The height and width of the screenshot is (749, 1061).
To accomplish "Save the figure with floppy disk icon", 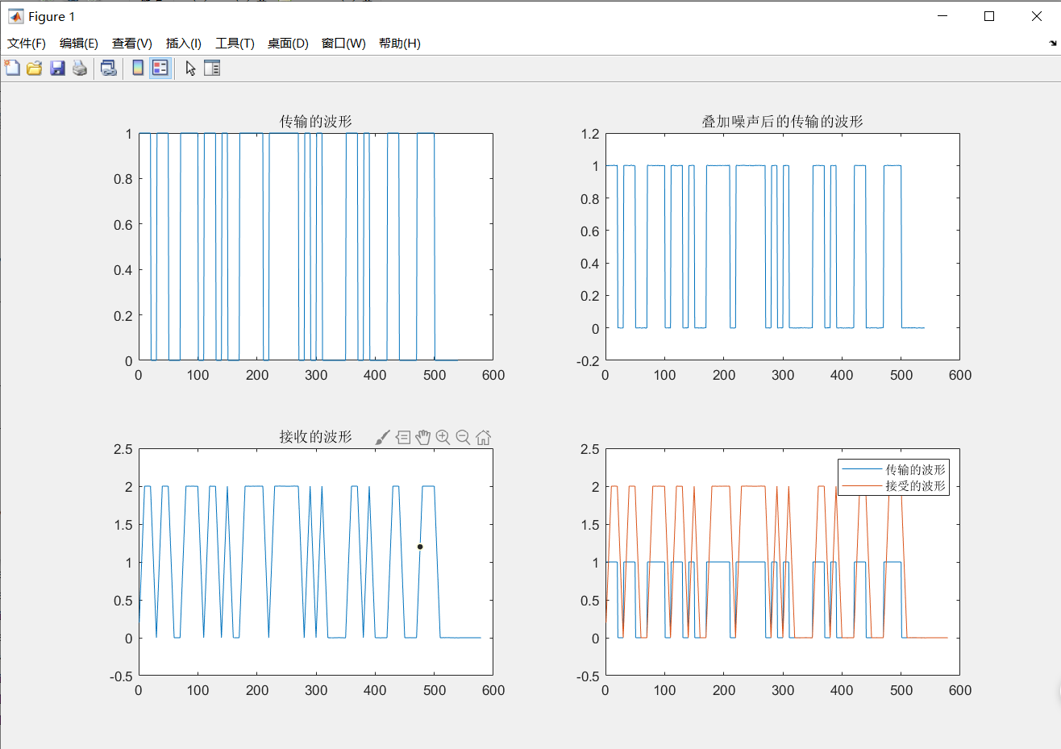I will [x=56, y=69].
